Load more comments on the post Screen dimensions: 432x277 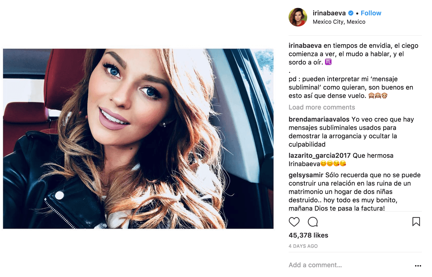(322, 107)
